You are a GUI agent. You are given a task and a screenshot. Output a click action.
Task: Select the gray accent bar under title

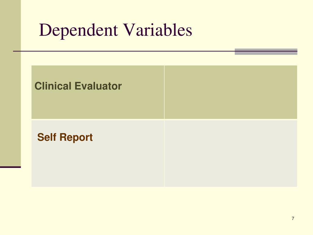[x=266, y=51]
